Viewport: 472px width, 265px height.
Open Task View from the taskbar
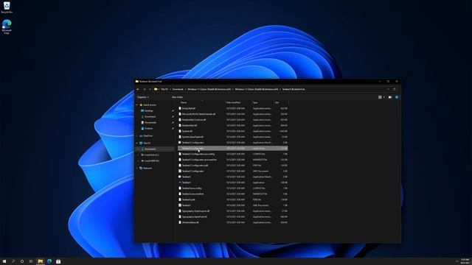(x=31, y=261)
